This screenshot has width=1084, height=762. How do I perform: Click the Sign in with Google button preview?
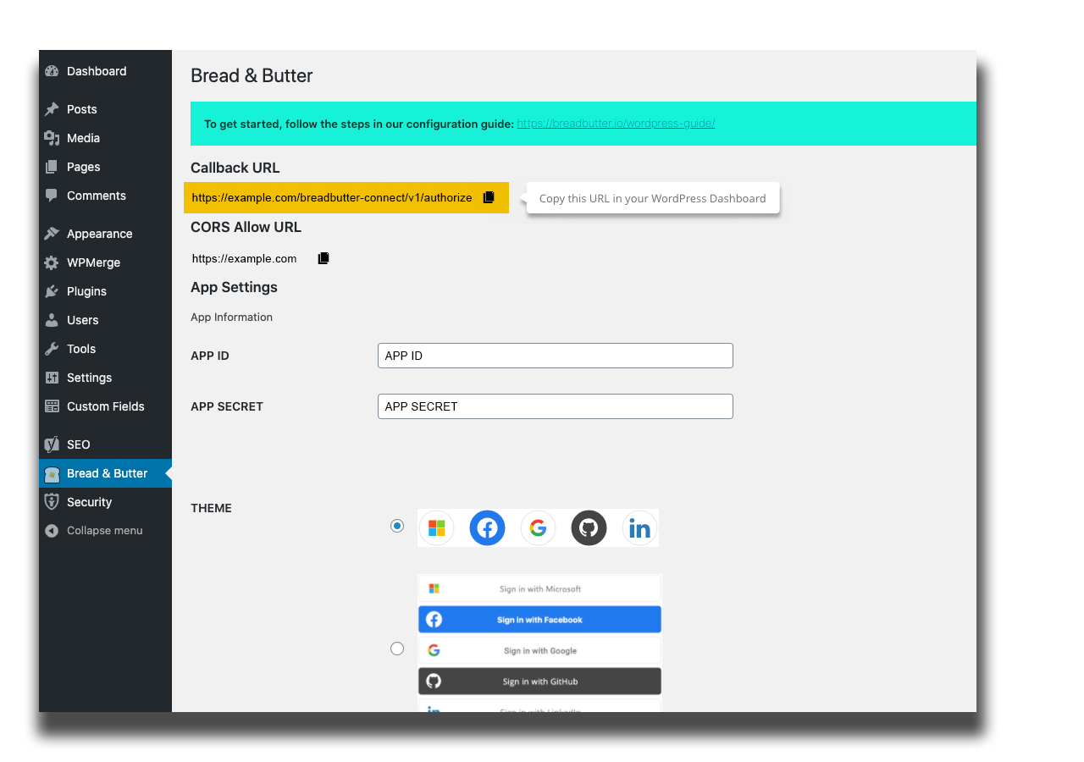click(x=539, y=650)
